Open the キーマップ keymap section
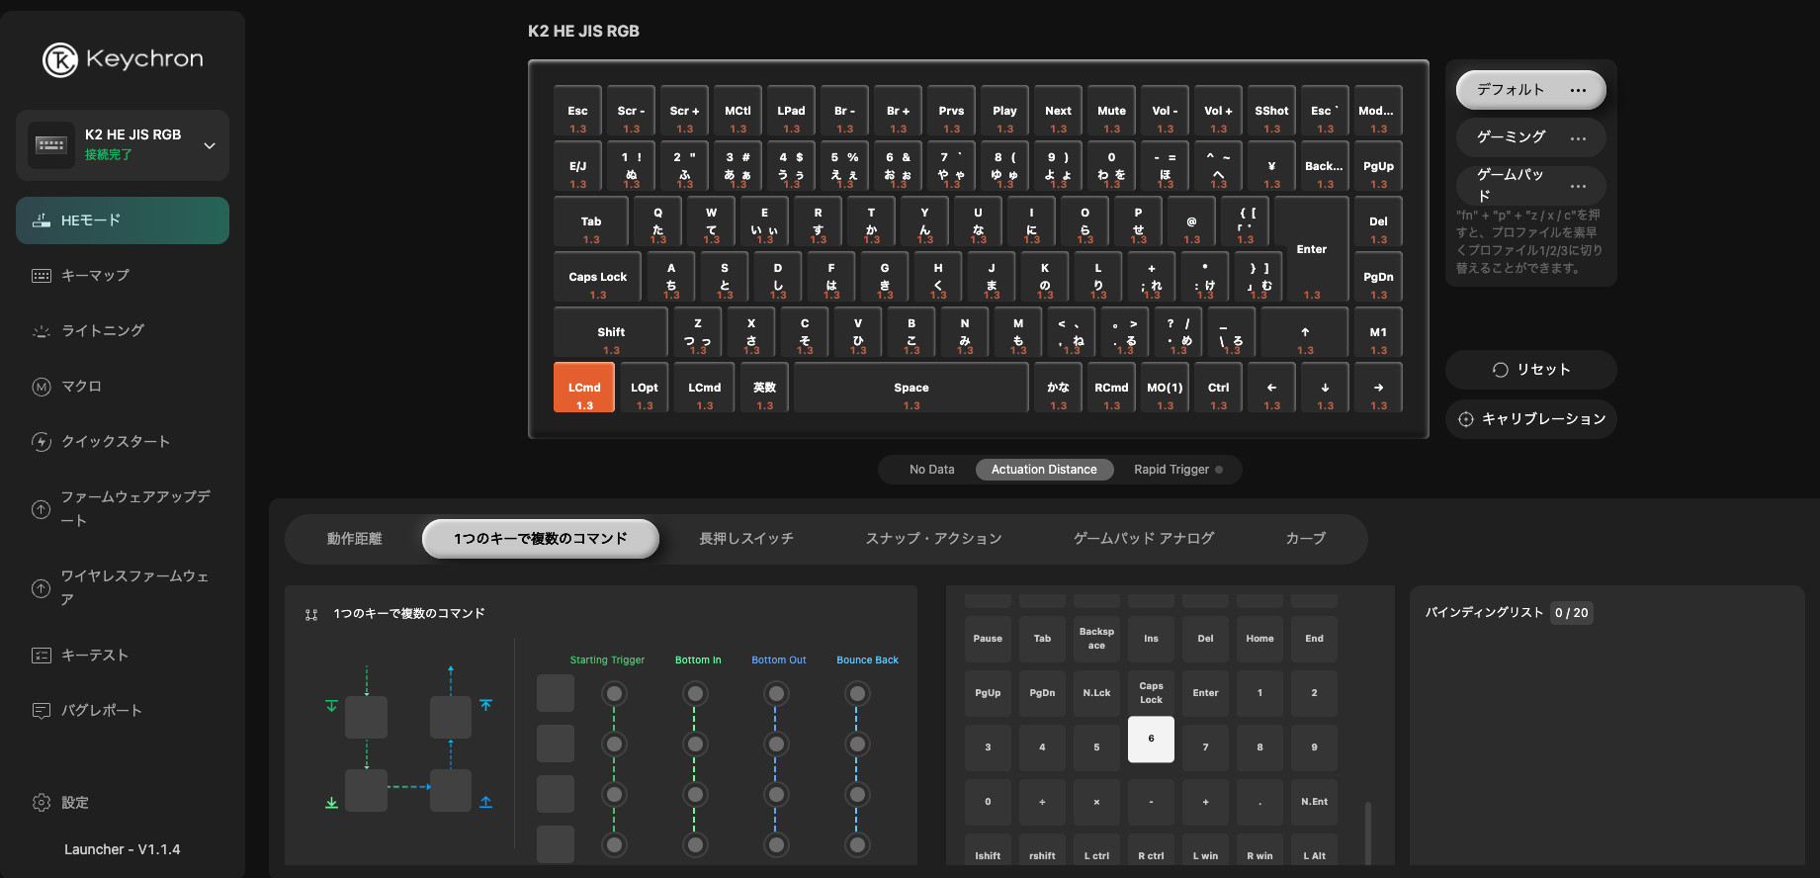 point(95,276)
